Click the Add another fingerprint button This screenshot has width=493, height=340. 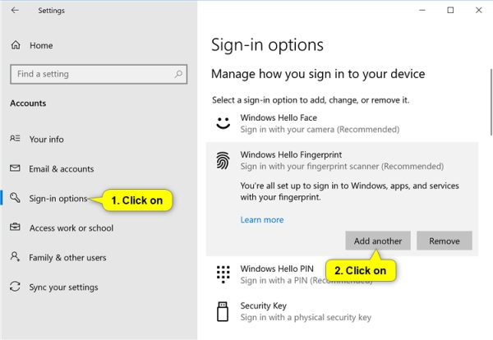pyautogui.click(x=378, y=241)
